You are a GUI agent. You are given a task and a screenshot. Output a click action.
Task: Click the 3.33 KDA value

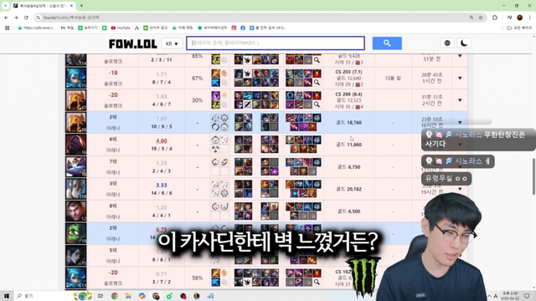(162, 185)
